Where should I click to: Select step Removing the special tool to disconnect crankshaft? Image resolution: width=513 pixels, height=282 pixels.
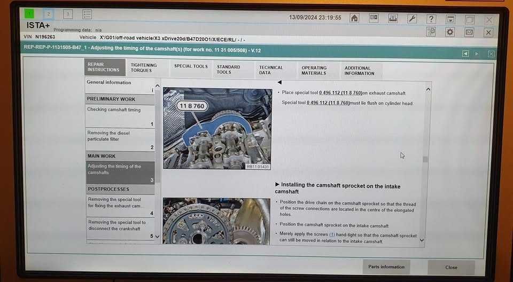click(x=120, y=229)
